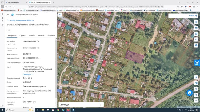Open the list all tabs dropdown arrow

[179, 2]
